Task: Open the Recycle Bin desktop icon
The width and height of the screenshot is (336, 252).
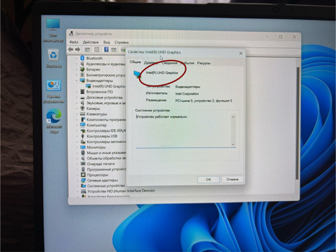Action: (x=53, y=55)
